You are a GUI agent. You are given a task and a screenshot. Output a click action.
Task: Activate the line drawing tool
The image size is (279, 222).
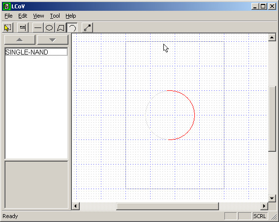coord(38,28)
